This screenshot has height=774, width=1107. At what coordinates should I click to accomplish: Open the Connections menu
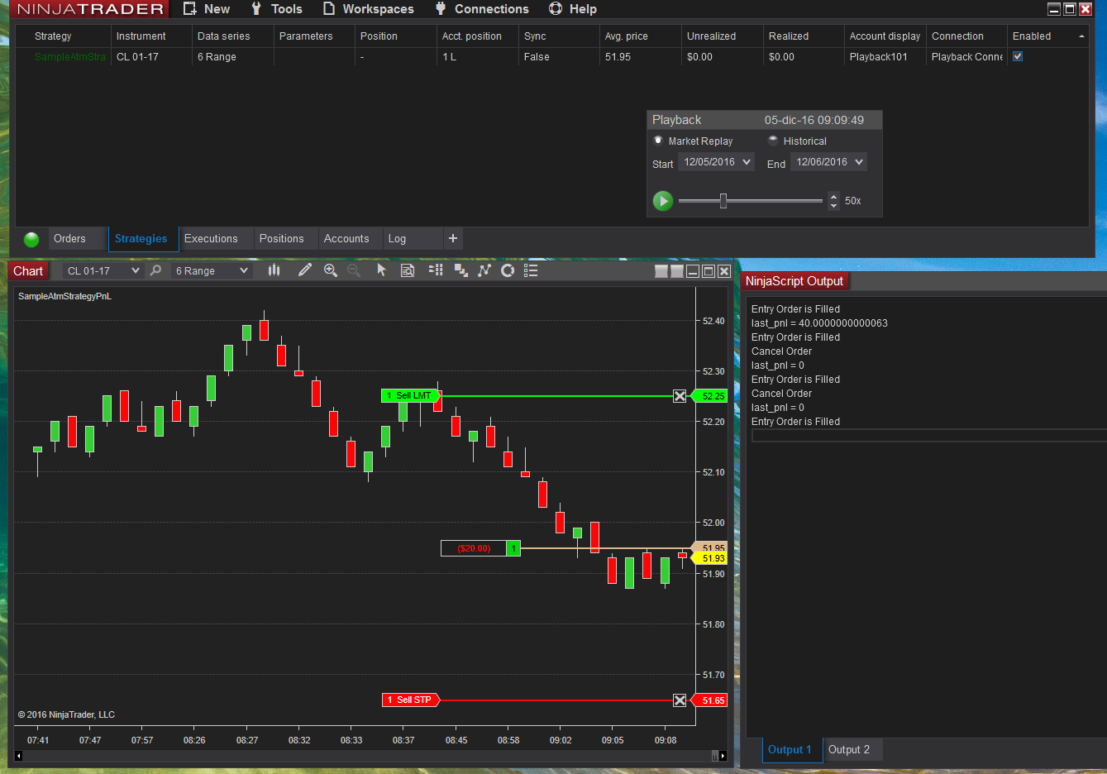click(x=481, y=9)
